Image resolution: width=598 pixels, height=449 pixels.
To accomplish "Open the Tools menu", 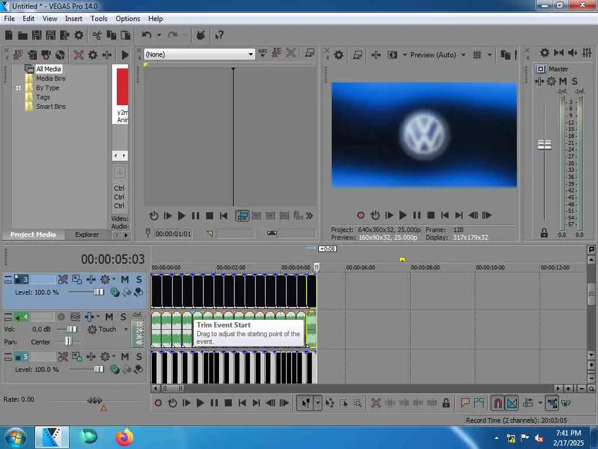I will click(x=99, y=18).
